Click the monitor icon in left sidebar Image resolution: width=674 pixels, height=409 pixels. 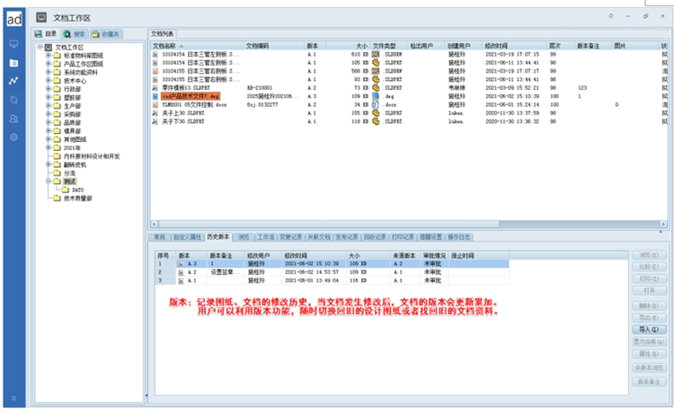[13, 43]
